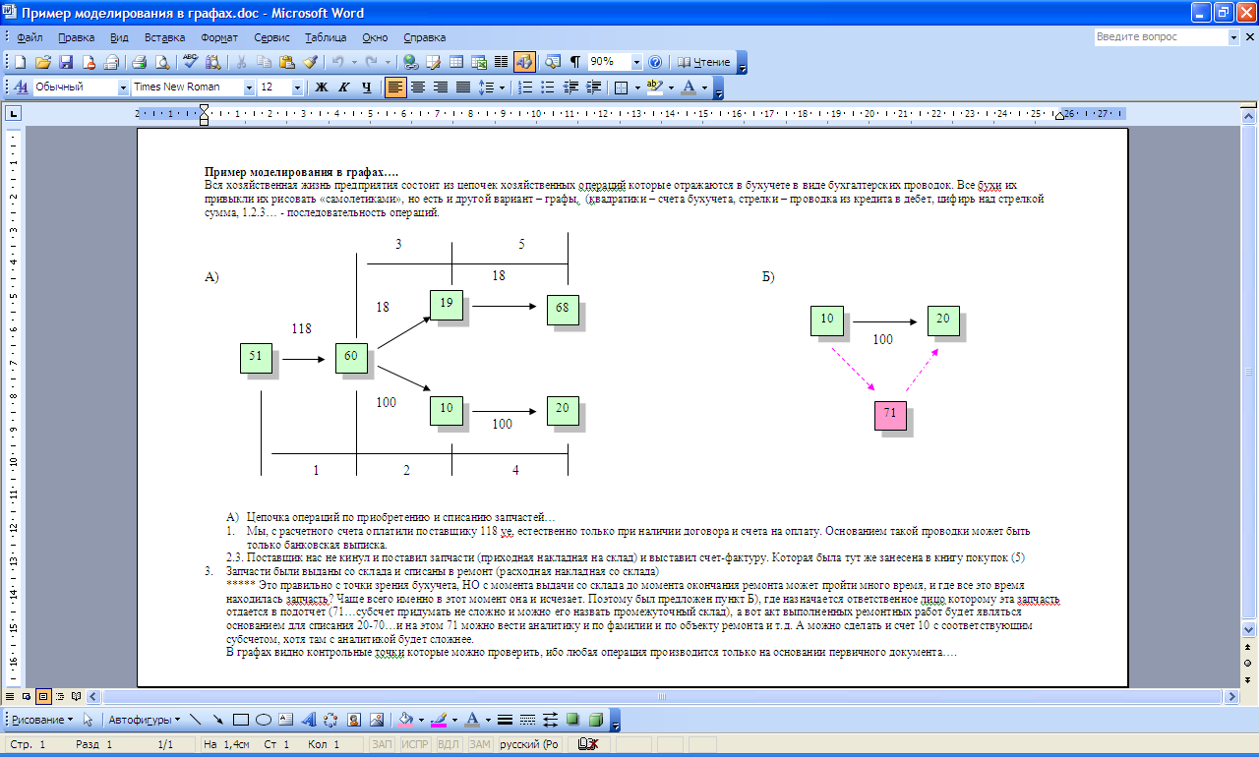1259x757 pixels.
Task: Select the Arrow drawing tool
Action: click(218, 720)
